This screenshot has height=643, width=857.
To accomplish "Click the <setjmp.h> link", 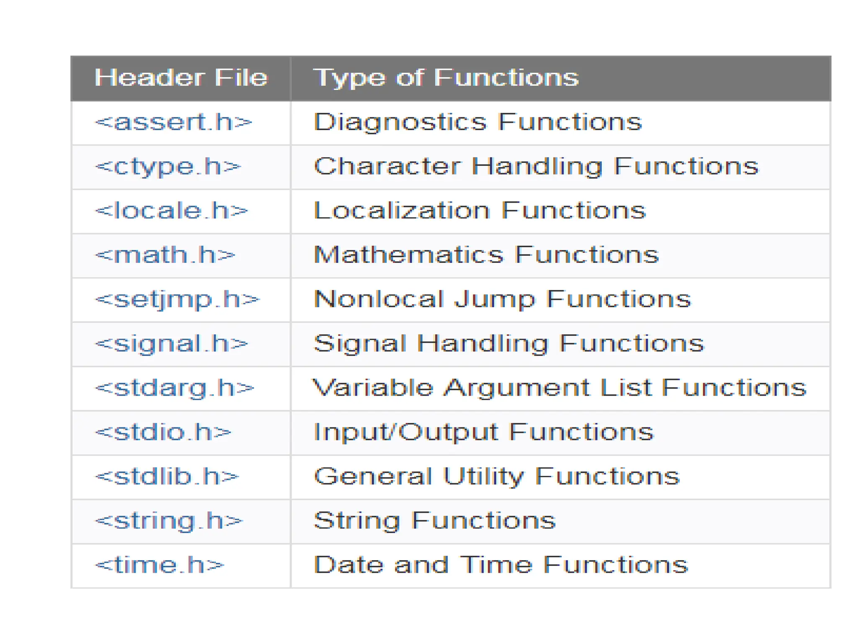I will [177, 300].
